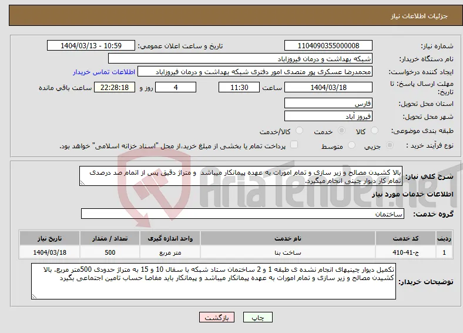Click the service name cell ساخت بنا
This screenshot has height=333, width=463.
pyautogui.click(x=287, y=252)
